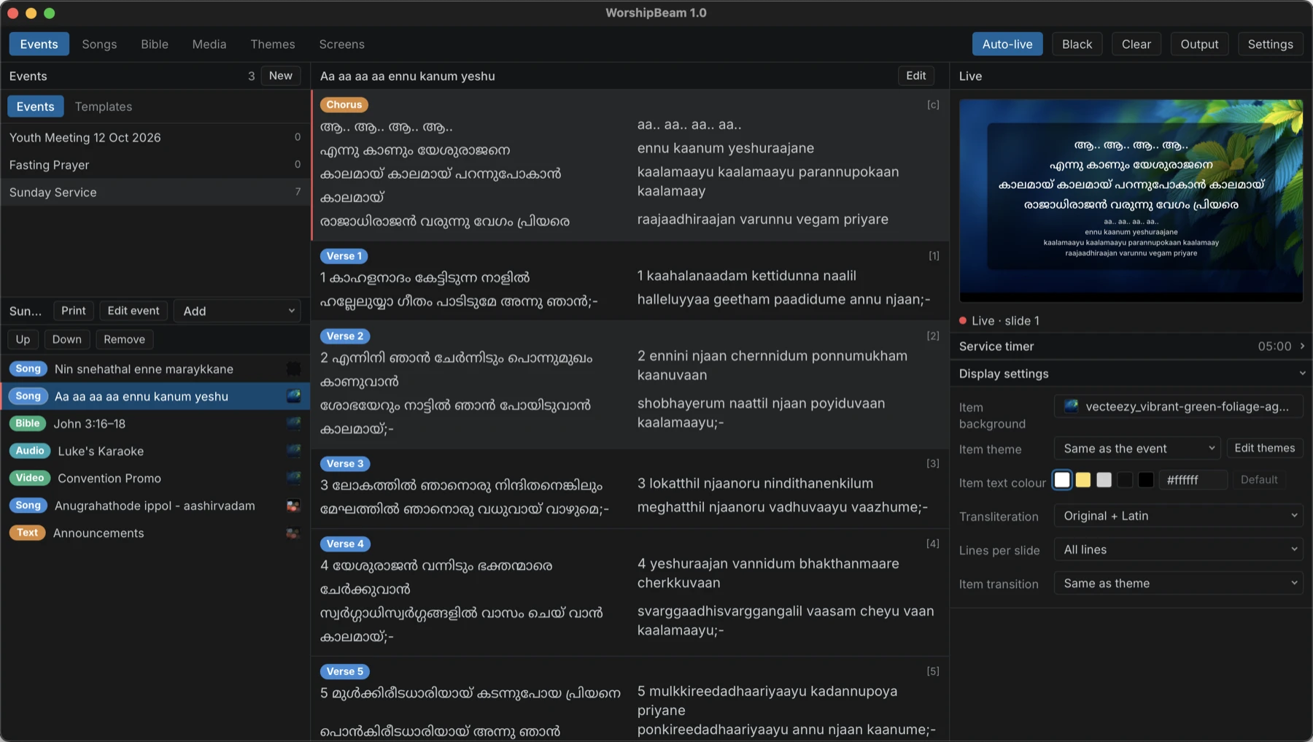Select the white text colour swatch

1062,479
